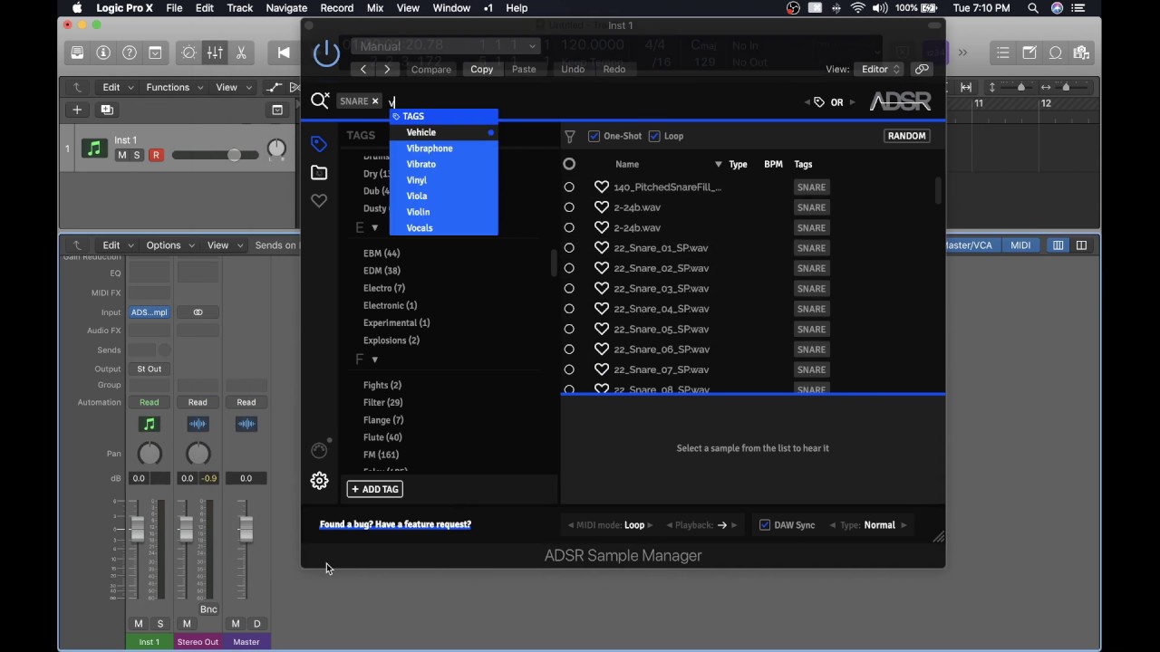The image size is (1160, 652).
Task: Click the Inst 1 music note track icon
Action: coord(94,149)
